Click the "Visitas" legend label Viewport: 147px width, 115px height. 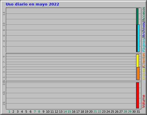(x=144, y=74)
